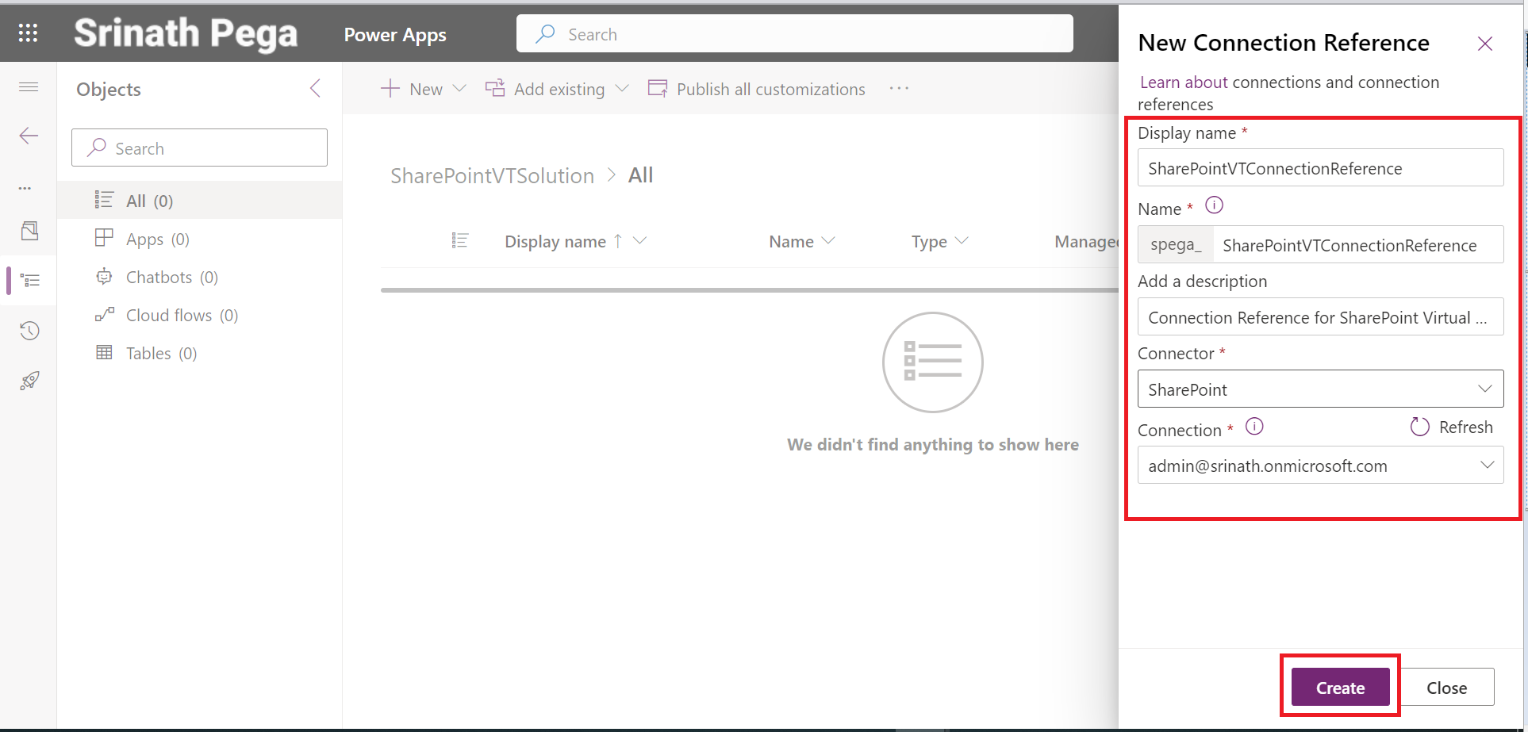The height and width of the screenshot is (732, 1528).
Task: Close the New Connection Reference panel
Action: [x=1484, y=44]
